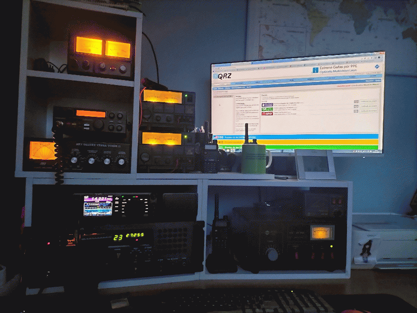Click the third certificate button on right

369,111
